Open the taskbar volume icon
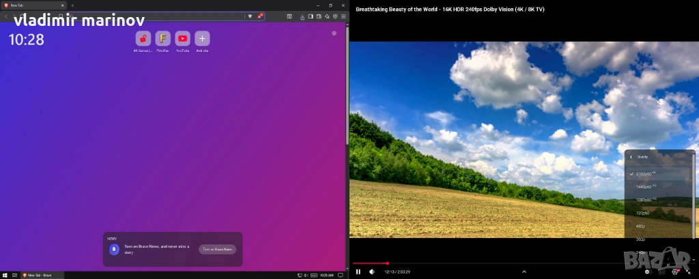 point(306,276)
